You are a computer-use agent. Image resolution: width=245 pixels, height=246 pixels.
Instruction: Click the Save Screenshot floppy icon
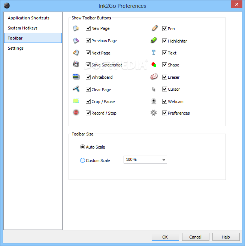coord(76,64)
